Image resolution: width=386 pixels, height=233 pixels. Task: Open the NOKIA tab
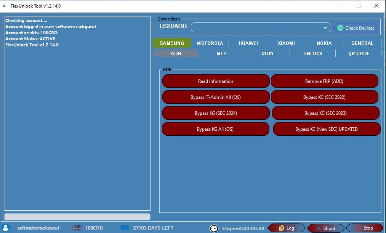click(x=324, y=43)
